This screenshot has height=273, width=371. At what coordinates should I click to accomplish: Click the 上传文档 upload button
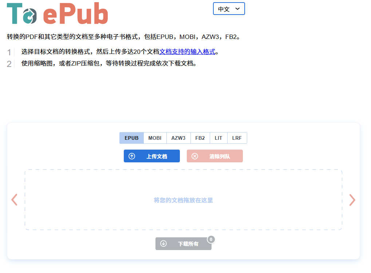pos(152,156)
